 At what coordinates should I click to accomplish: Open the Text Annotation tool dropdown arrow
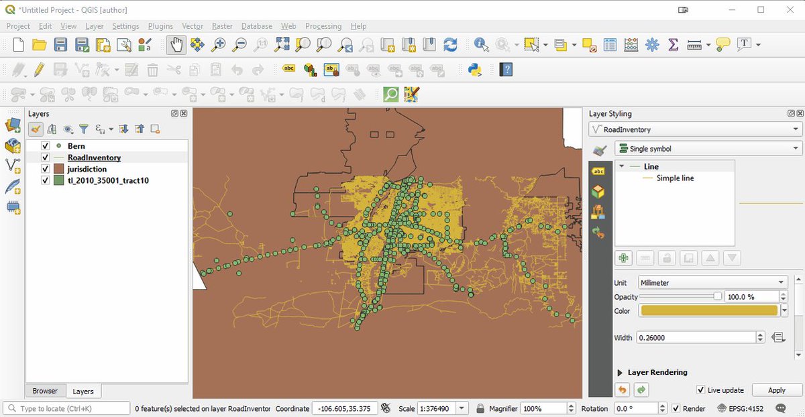[x=759, y=44]
